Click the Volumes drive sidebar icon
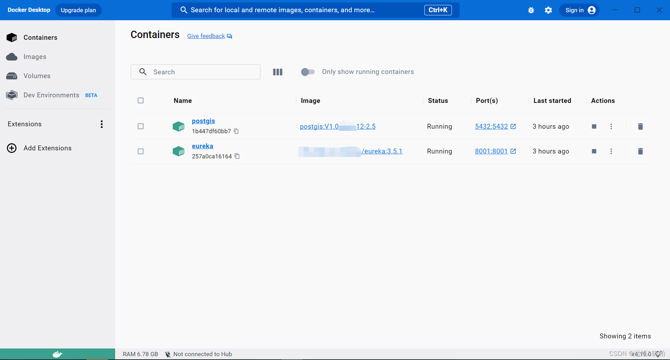This screenshot has height=360, width=670. click(x=12, y=76)
